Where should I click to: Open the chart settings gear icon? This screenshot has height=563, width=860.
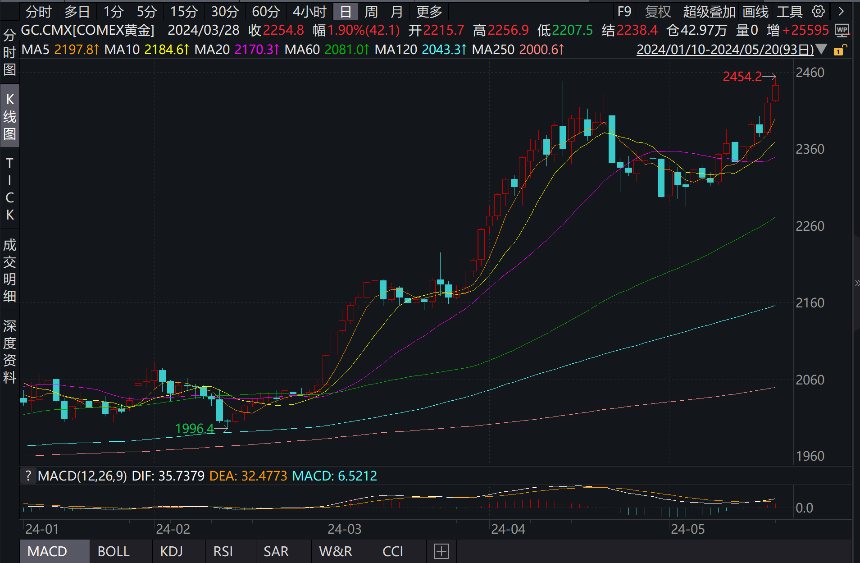click(818, 11)
